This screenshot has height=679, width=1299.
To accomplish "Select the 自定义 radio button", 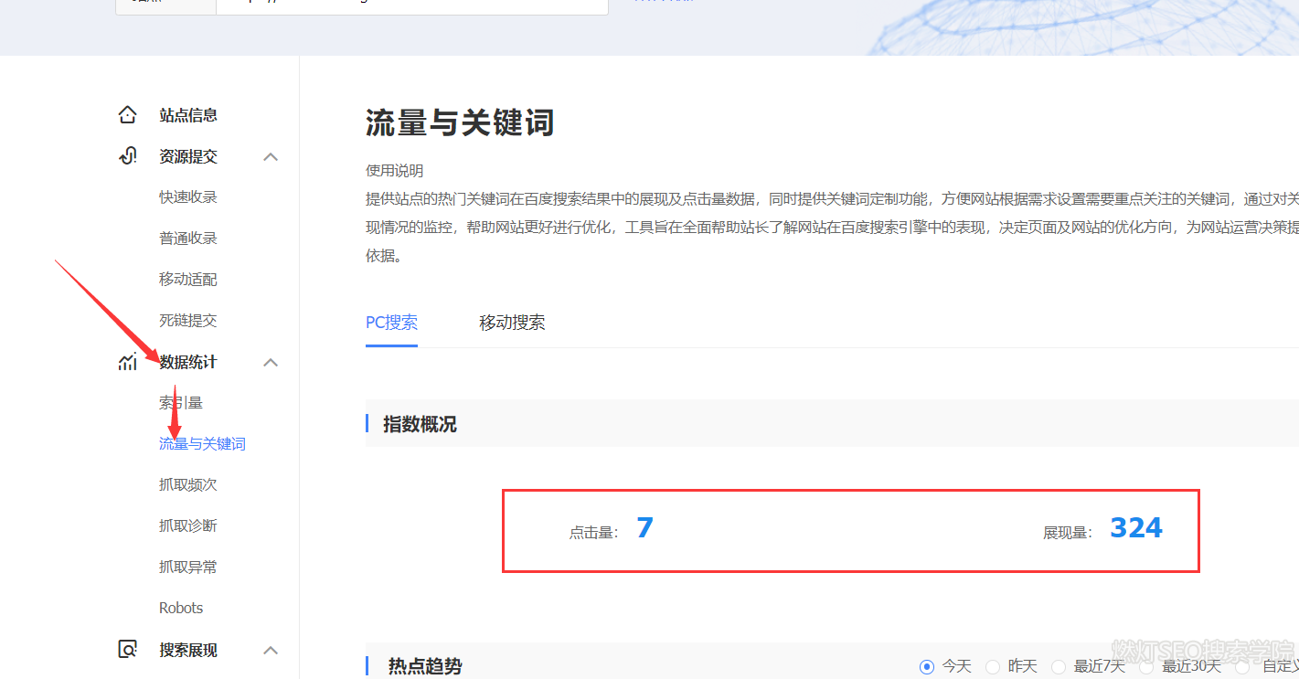I will [1240, 666].
